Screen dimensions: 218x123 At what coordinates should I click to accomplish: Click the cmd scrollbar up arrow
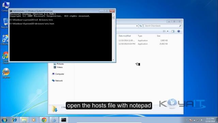pyautogui.click(x=113, y=14)
